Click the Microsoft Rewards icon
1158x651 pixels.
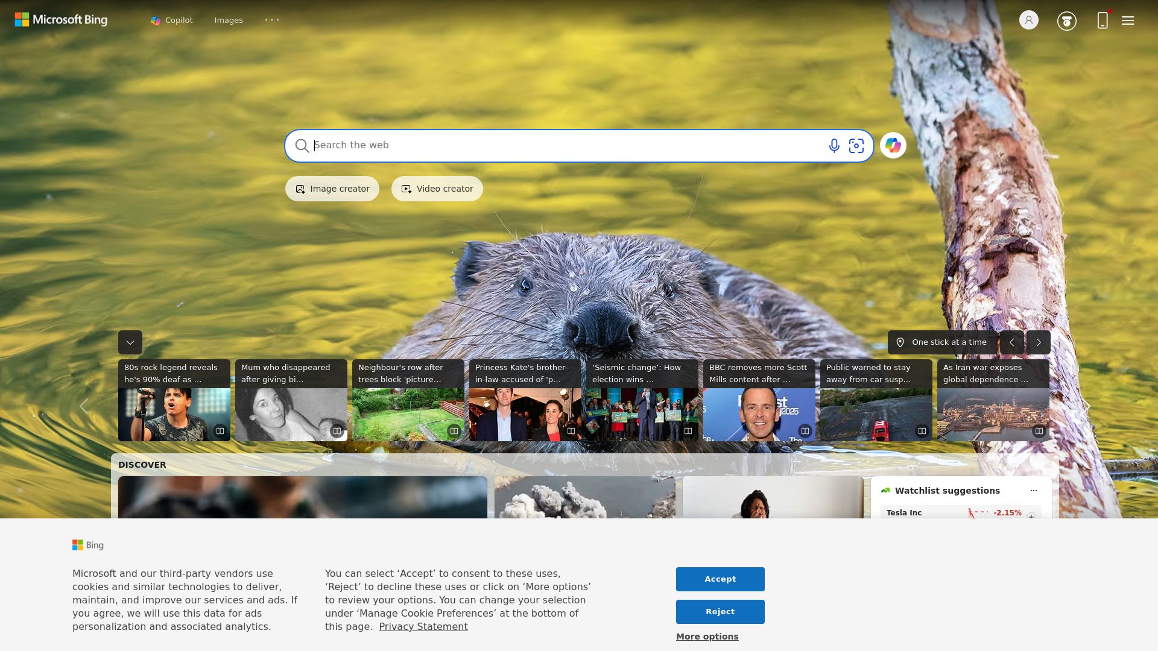point(1066,20)
